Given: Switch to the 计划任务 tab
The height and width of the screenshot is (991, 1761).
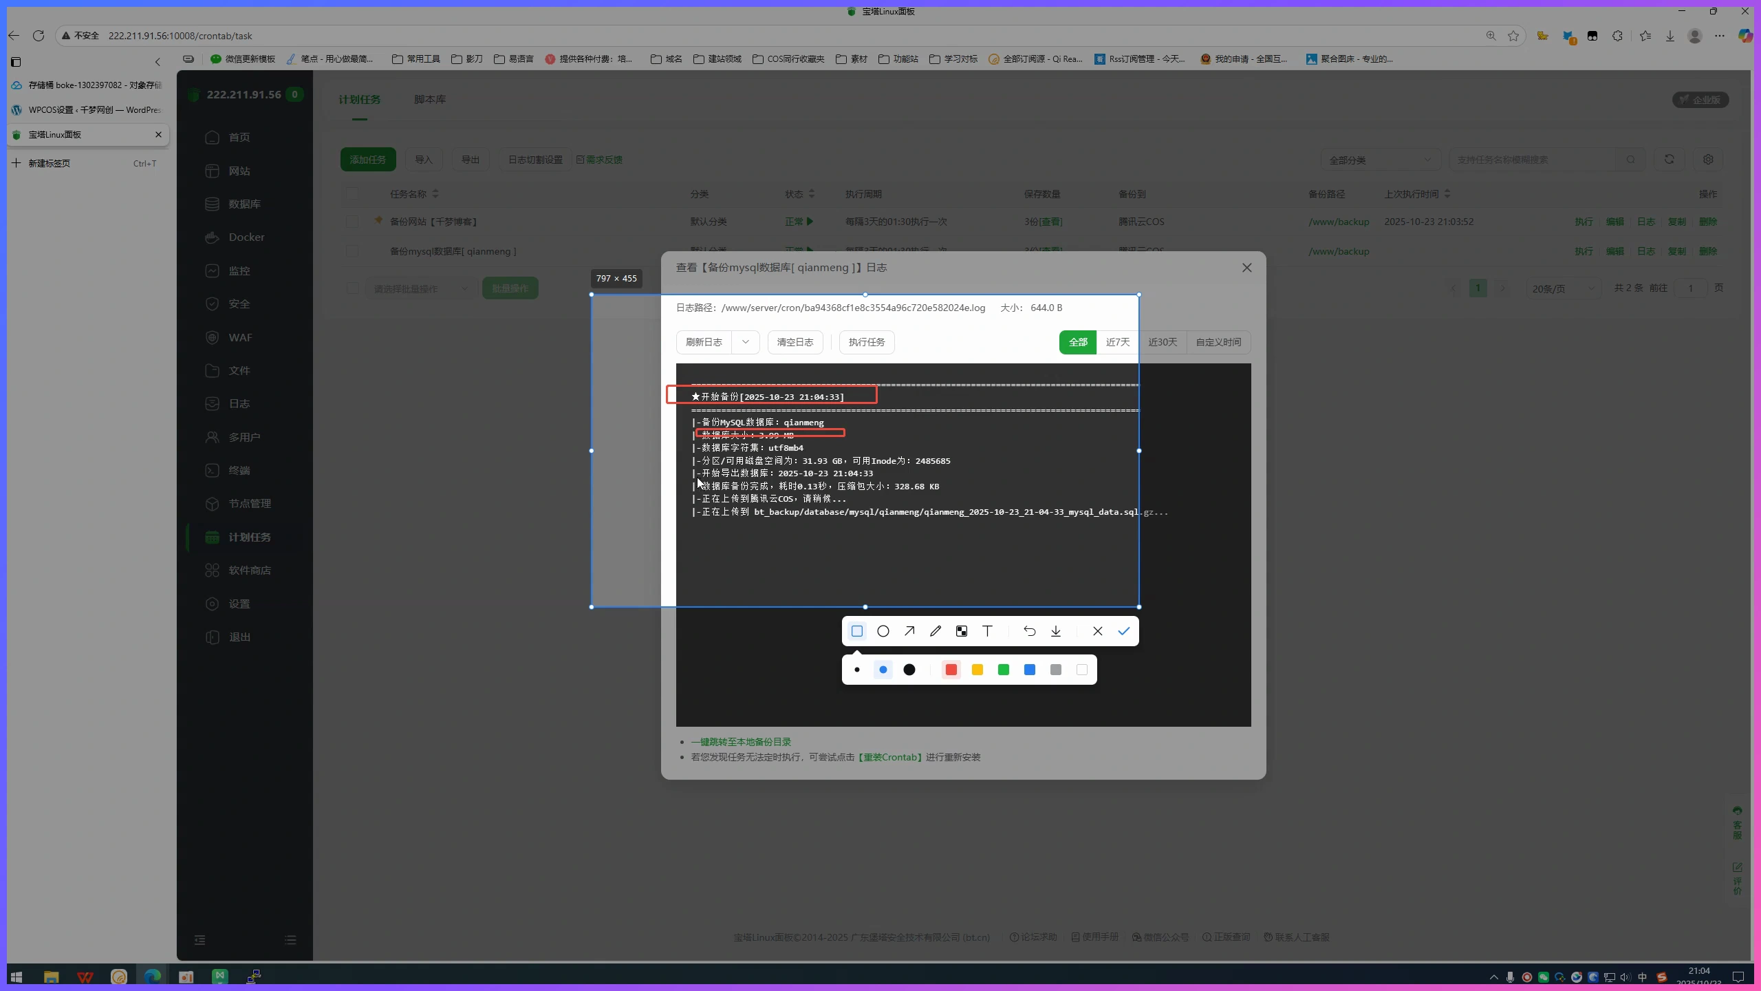Looking at the screenshot, I should (x=360, y=100).
